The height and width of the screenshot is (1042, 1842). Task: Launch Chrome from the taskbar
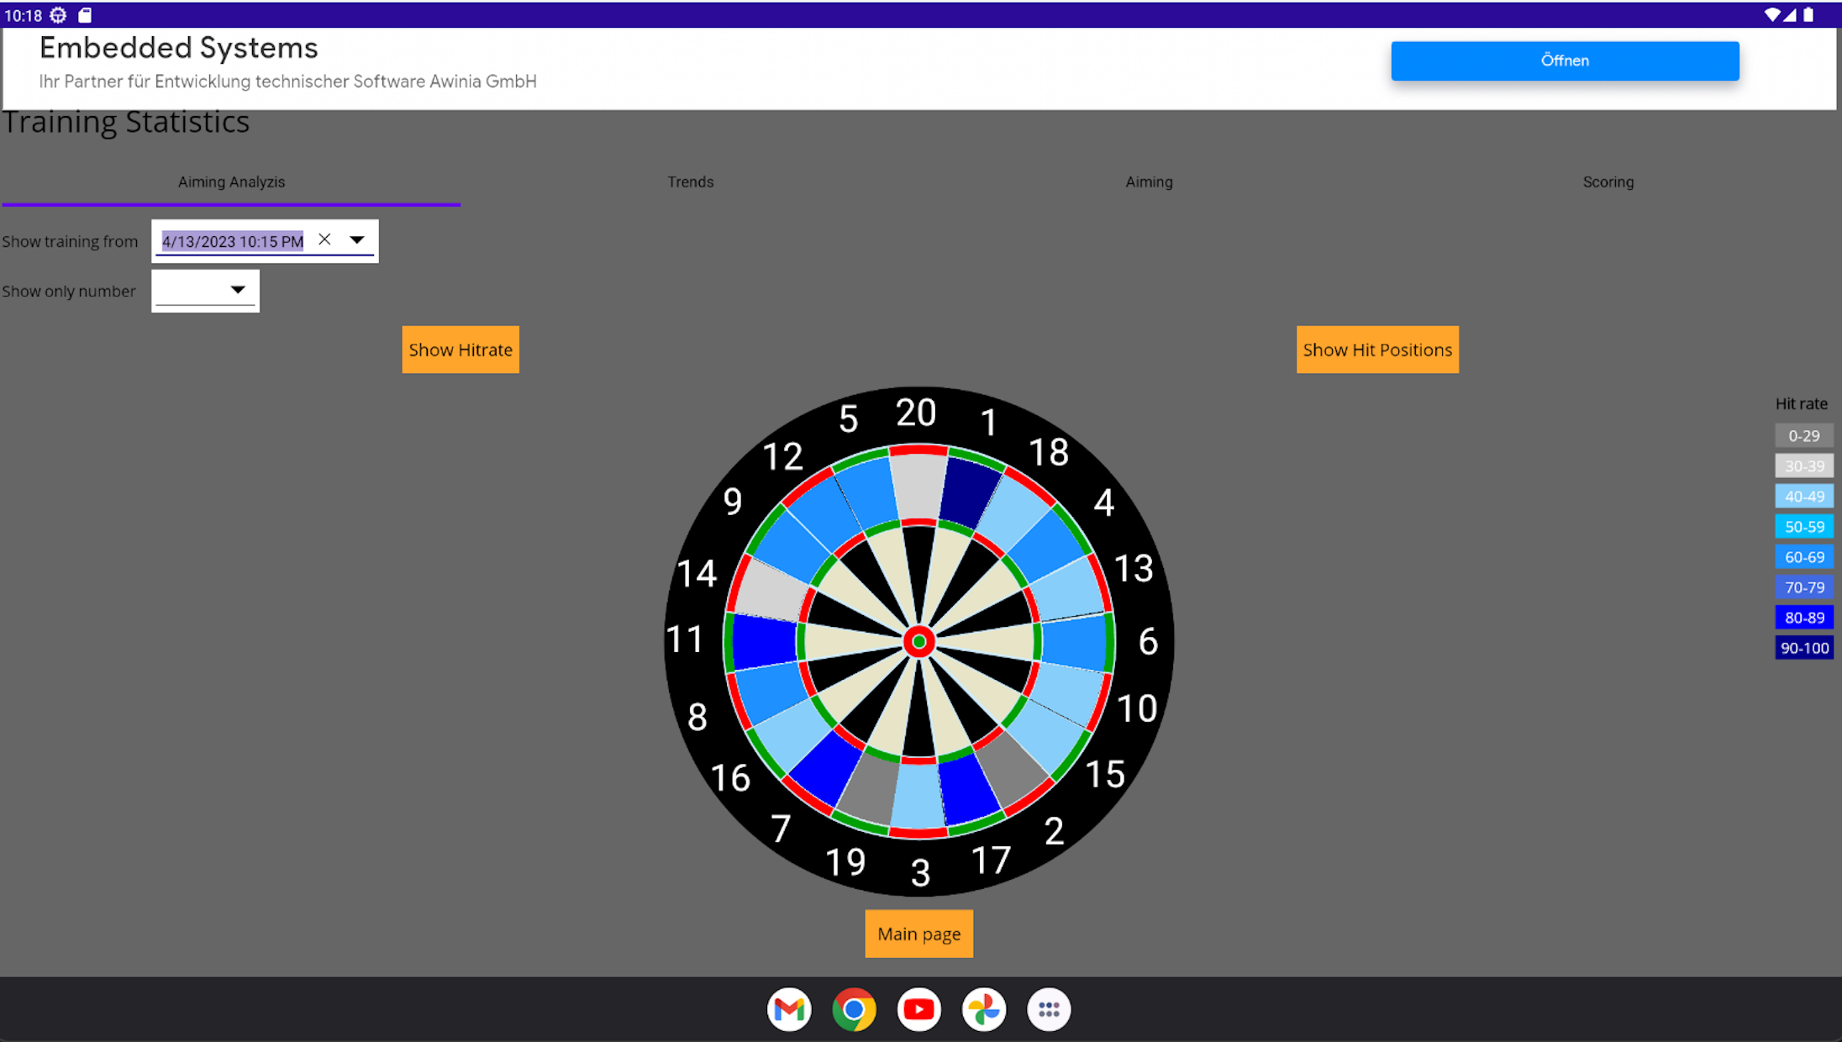click(x=854, y=1009)
